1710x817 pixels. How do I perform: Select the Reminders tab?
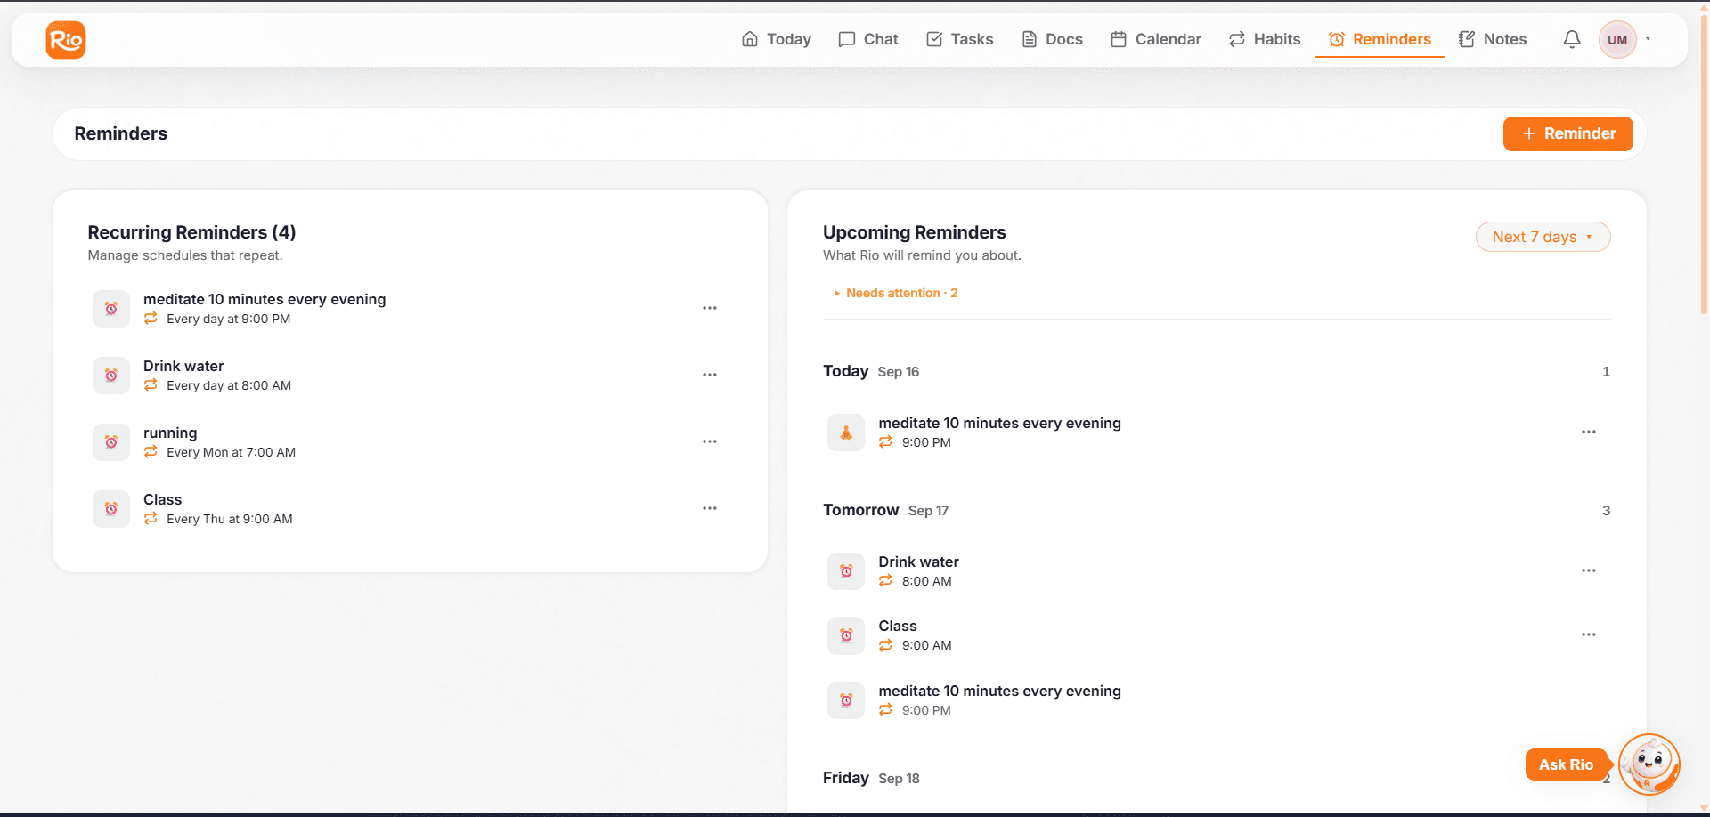coord(1380,39)
